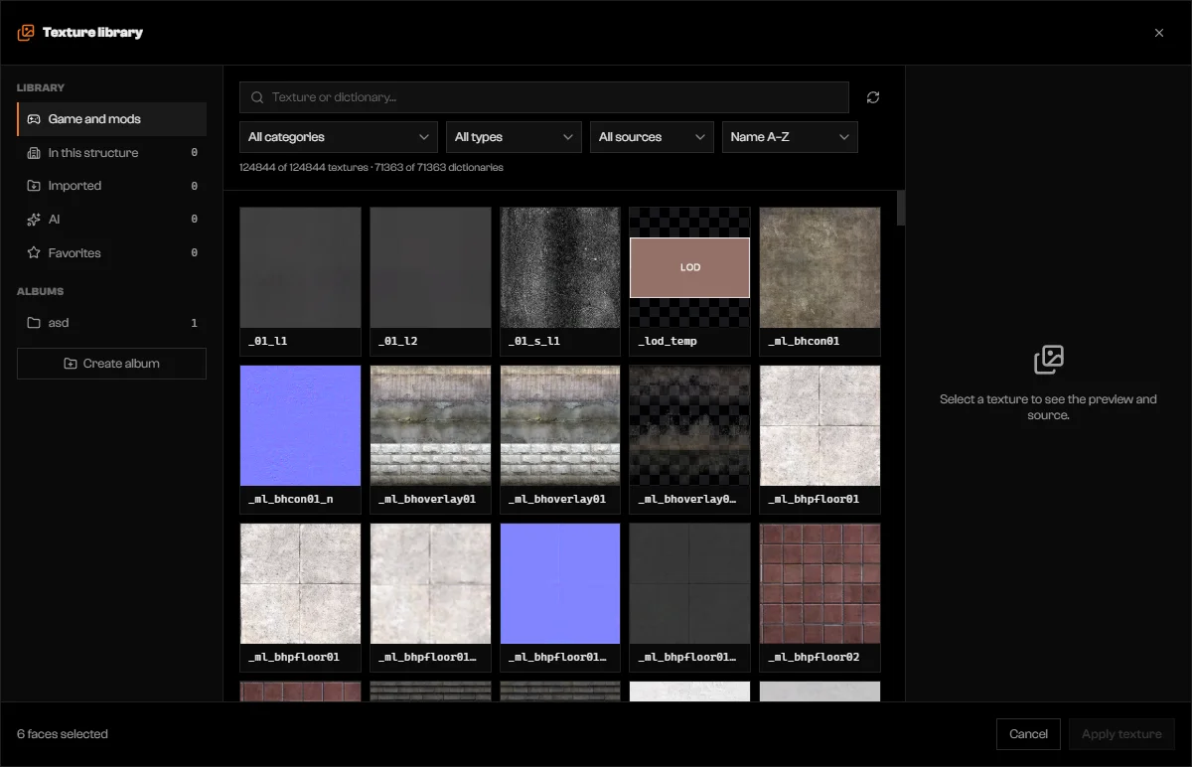The width and height of the screenshot is (1192, 767).
Task: Change the Name A–Z sort order
Action: click(790, 137)
